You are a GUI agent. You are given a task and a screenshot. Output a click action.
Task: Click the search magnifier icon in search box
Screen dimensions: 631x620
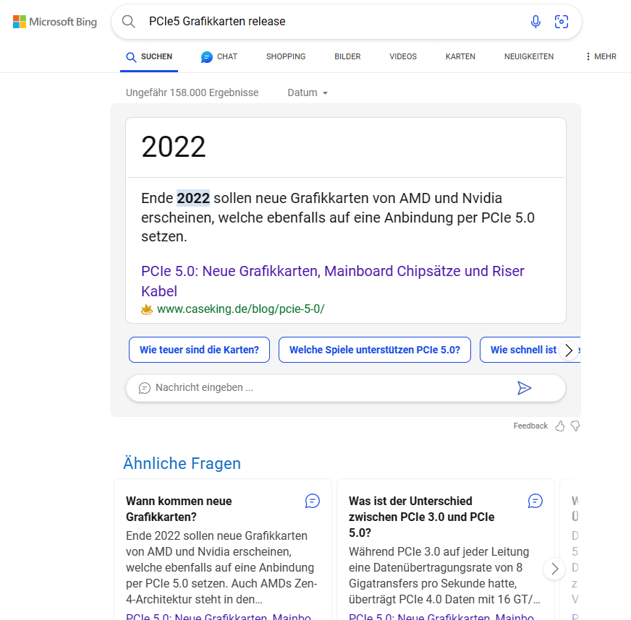tap(128, 21)
